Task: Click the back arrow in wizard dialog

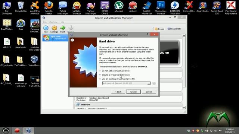Action: coord(72,40)
